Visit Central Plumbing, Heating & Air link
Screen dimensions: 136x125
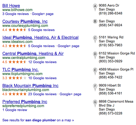pyautogui.click(x=33, y=54)
